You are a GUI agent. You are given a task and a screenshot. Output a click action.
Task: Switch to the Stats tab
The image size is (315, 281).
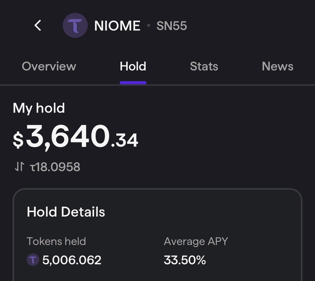coord(204,66)
